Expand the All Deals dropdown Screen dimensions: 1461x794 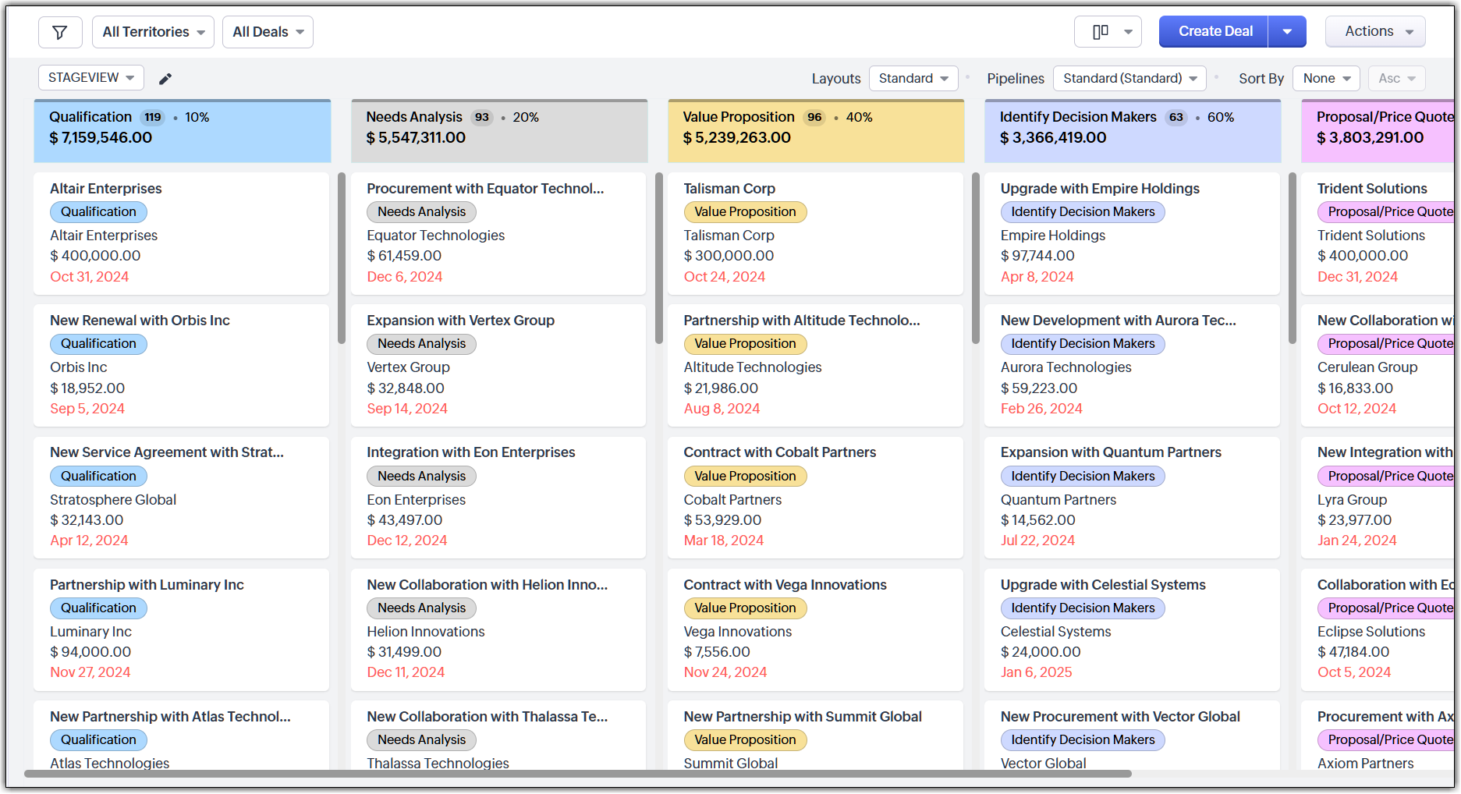click(x=268, y=32)
